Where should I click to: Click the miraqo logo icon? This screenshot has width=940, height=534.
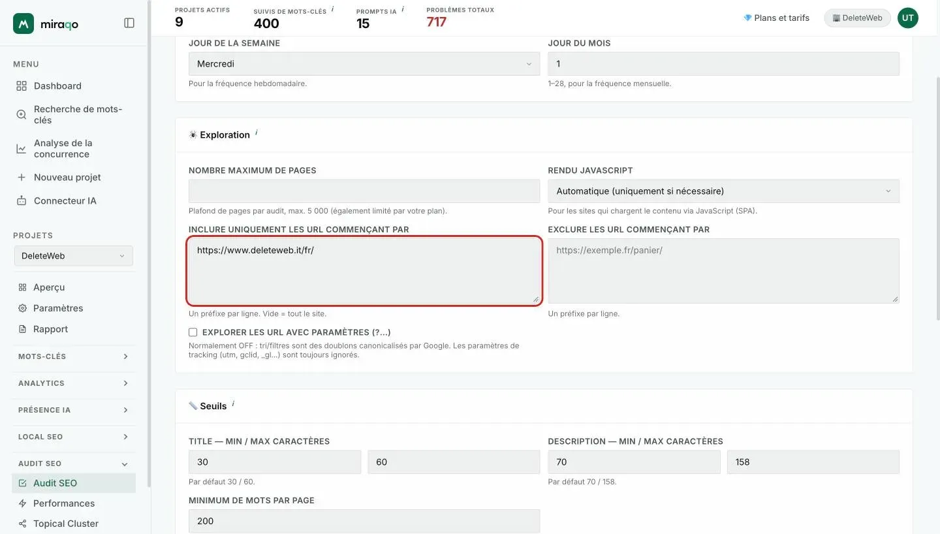(23, 24)
